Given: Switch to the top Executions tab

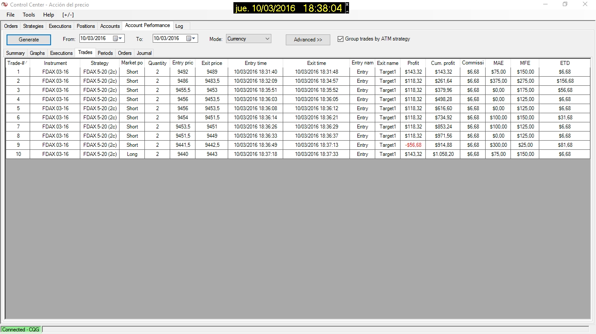Looking at the screenshot, I should tap(60, 26).
